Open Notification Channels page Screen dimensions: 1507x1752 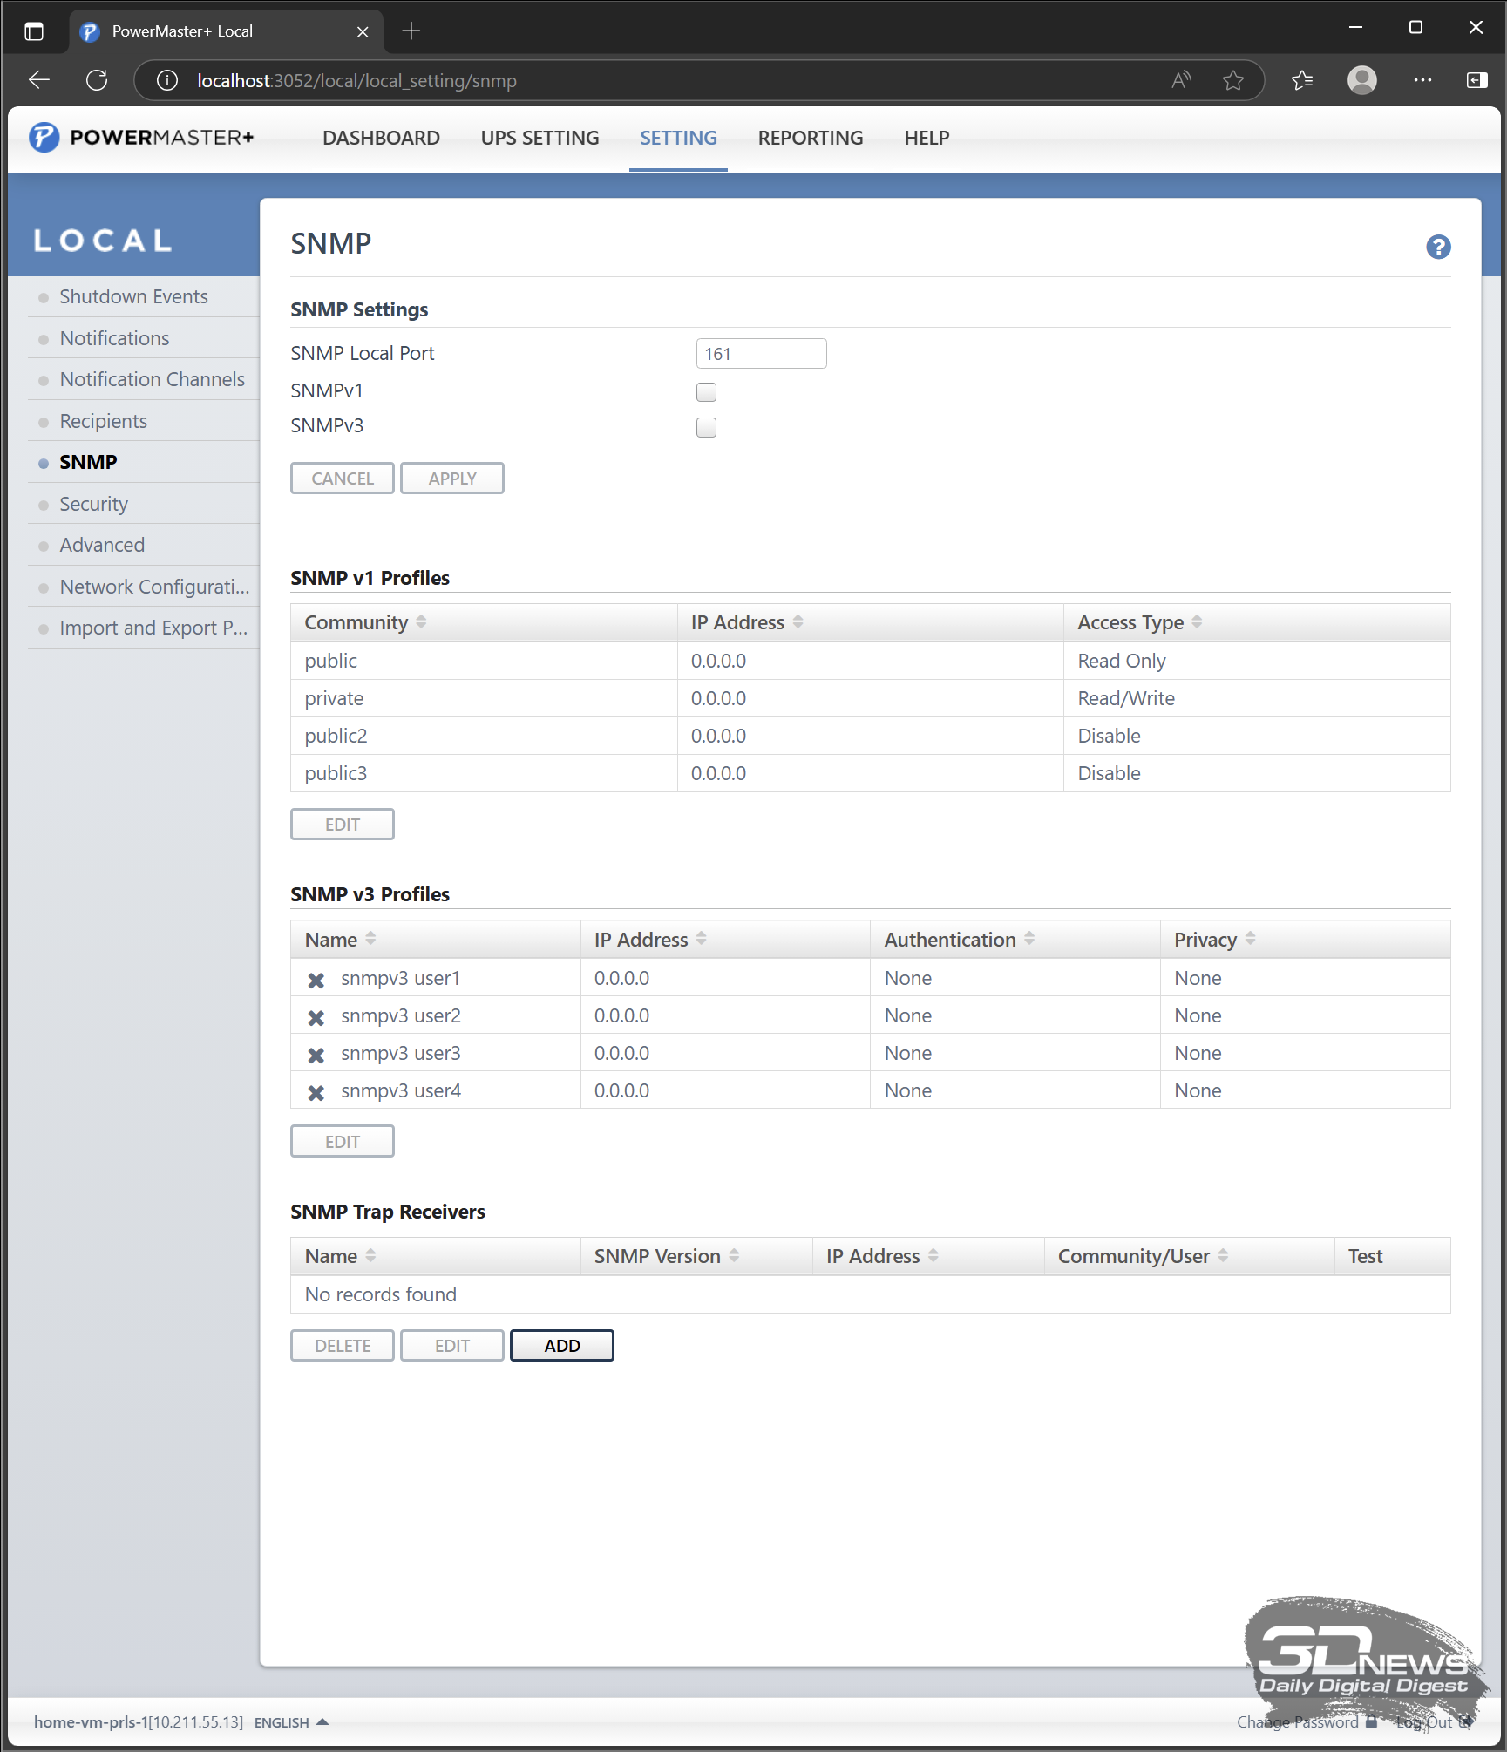pyautogui.click(x=152, y=379)
